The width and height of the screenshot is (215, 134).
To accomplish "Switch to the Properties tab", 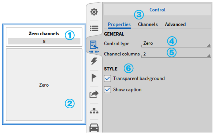I will click(x=119, y=25).
